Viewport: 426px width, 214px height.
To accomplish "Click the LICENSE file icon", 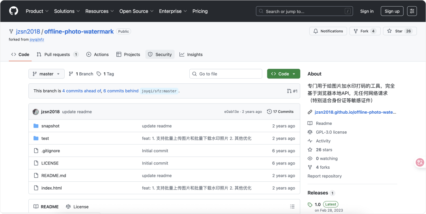I will point(36,163).
